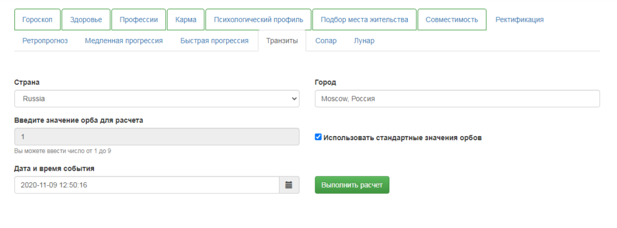617x228 pixels.
Task: Focus the Город field with Moscow
Action: pos(457,99)
